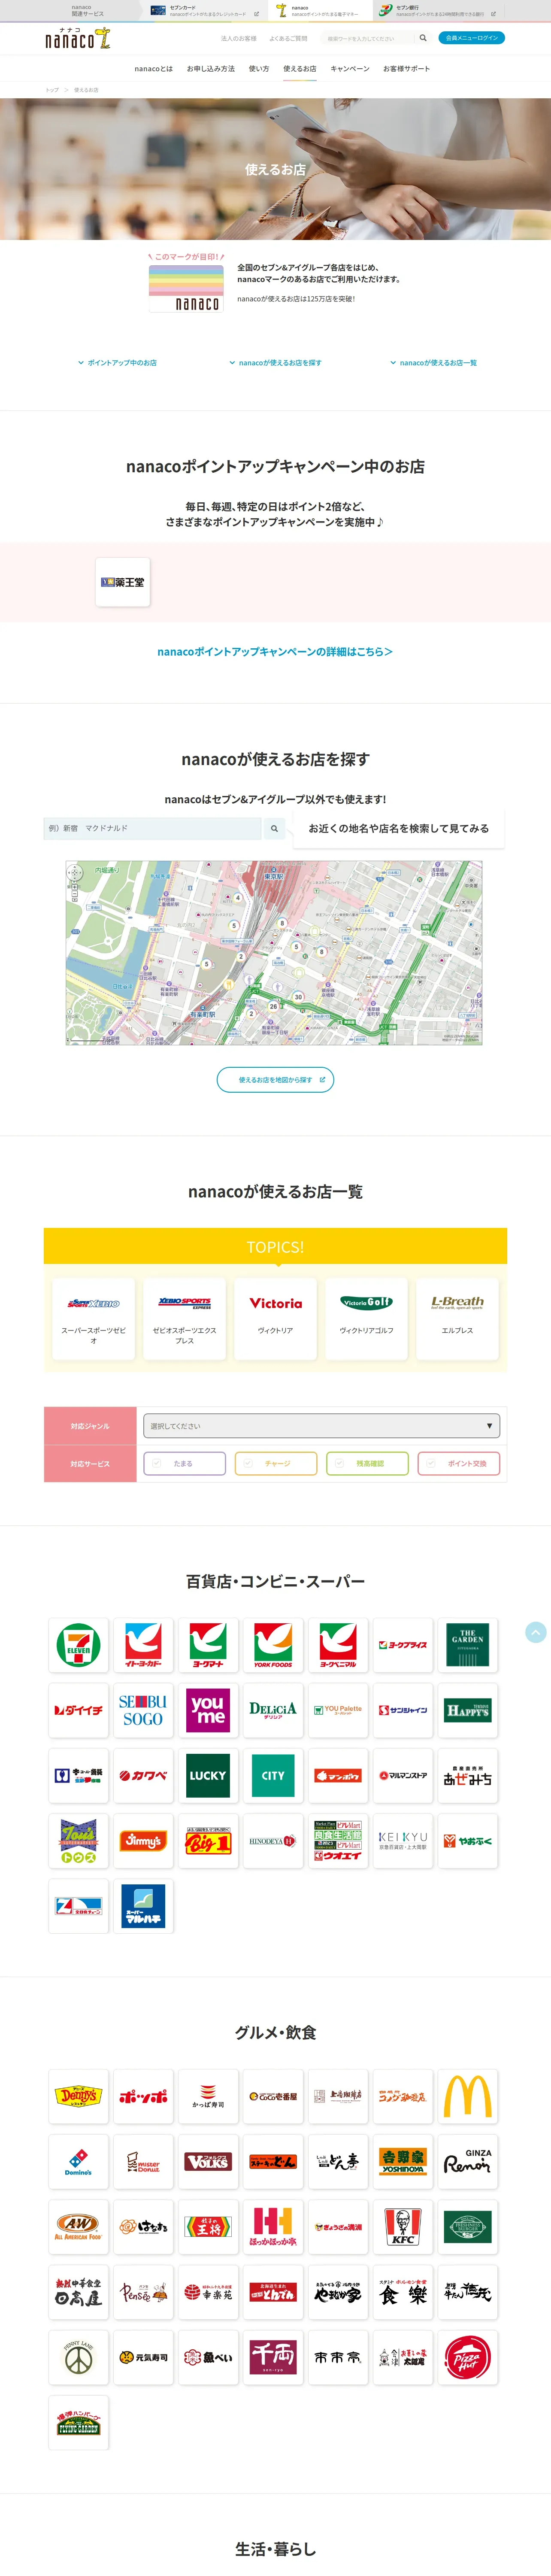Jump to nanacoが使えるお店一覧 section anchor
Image resolution: width=551 pixels, height=2576 pixels.
[x=433, y=363]
